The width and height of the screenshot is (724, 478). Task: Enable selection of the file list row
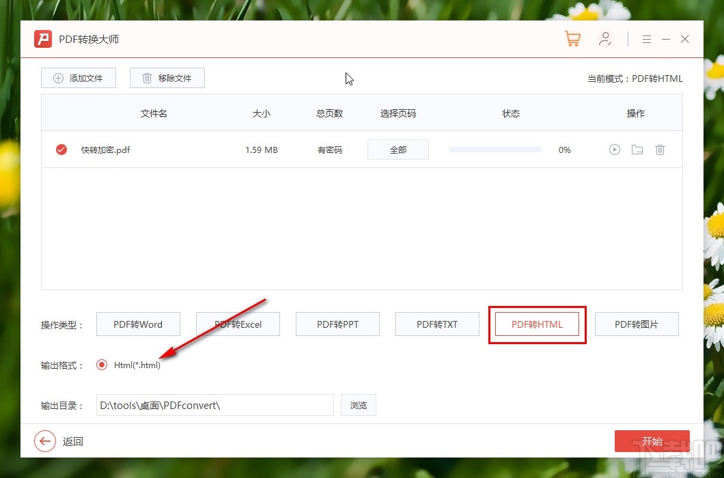[61, 150]
